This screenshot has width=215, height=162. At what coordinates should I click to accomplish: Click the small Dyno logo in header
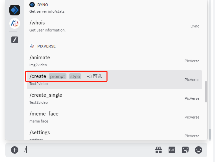click(x=32, y=5)
